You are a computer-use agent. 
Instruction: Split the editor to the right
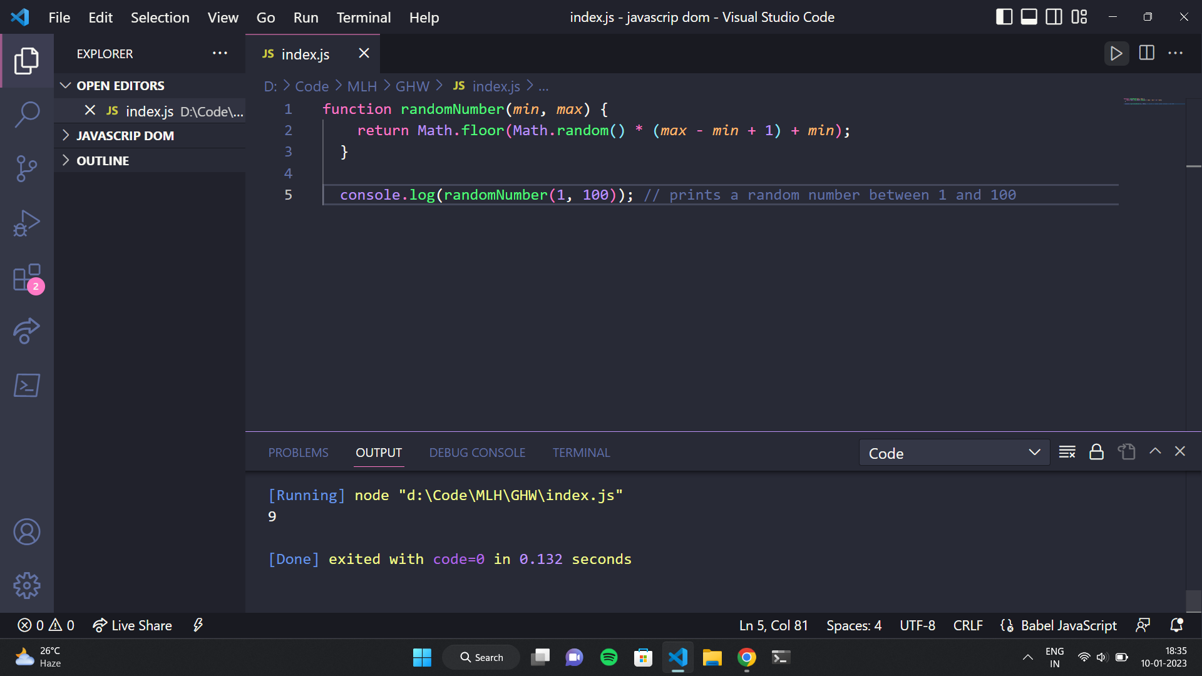pos(1147,53)
